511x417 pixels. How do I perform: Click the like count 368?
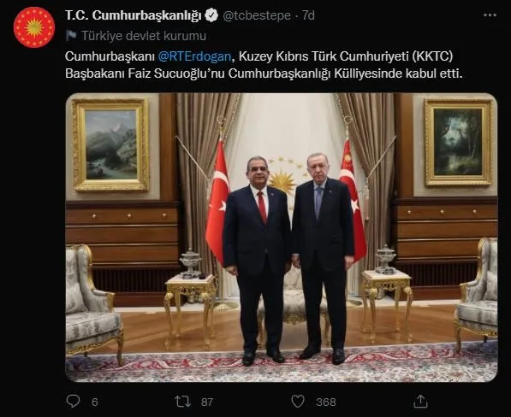pos(325,402)
